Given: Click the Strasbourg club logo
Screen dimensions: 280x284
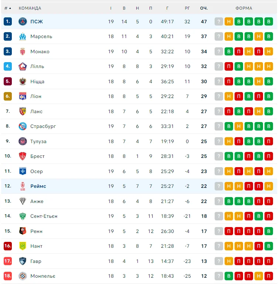Looking at the screenshot, I should point(23,126).
